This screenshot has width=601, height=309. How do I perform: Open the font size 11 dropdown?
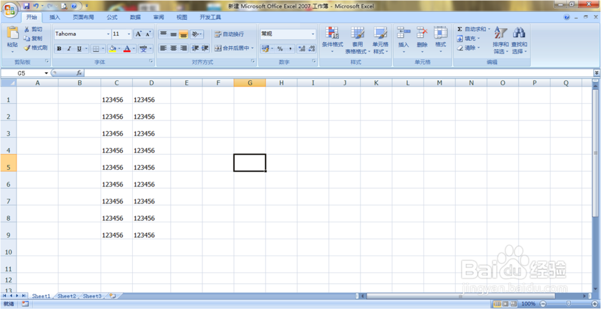click(129, 34)
